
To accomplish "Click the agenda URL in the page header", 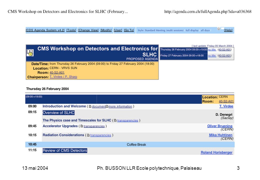I will (x=208, y=11).
